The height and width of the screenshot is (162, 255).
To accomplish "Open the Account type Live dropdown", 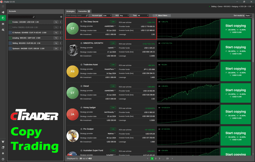I will point(107,15).
